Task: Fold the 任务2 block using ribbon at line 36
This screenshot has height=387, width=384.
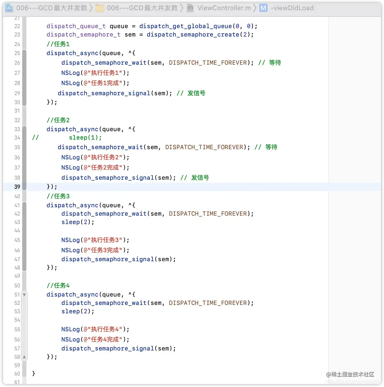Action: pyautogui.click(x=24, y=158)
